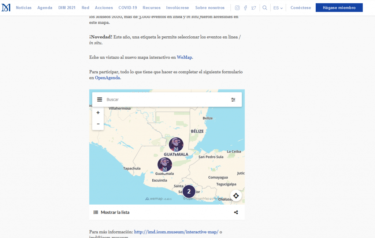Click the search magnifier icon
The image size is (375, 238).
point(265,8)
